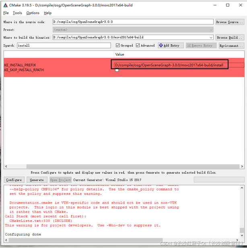Click the cache table horizontal scrollbar thumb
The image size is (247, 248).
coord(133,166)
